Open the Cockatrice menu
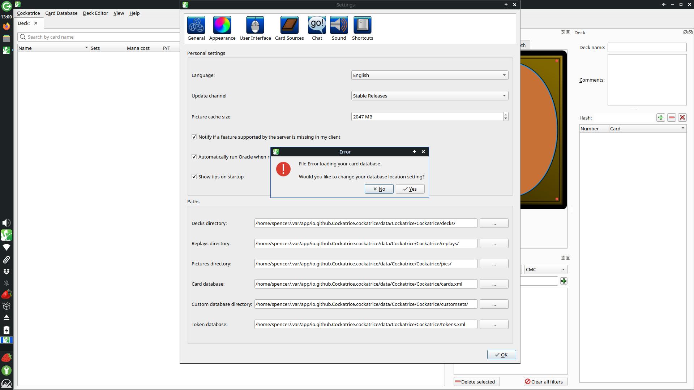 tap(29, 13)
